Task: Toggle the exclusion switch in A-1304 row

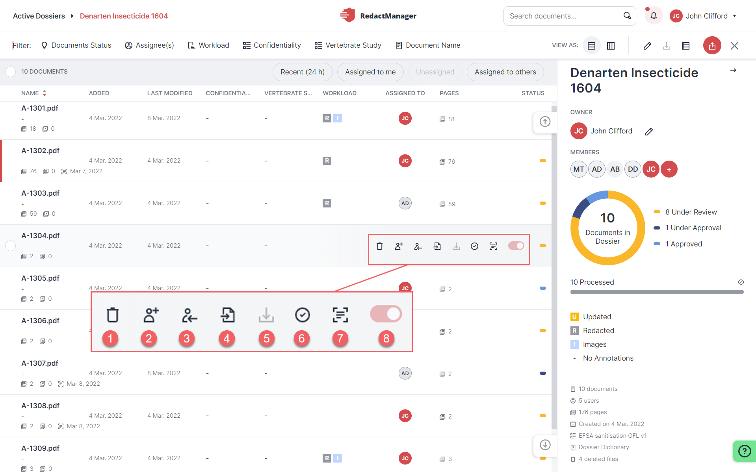Action: [x=516, y=246]
